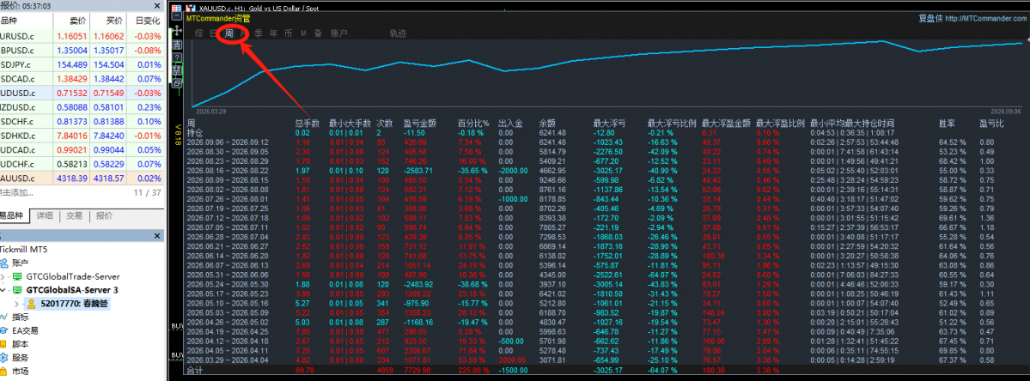The image size is (1030, 381).
Task: Switch to the 币 currency tab
Action: point(289,33)
